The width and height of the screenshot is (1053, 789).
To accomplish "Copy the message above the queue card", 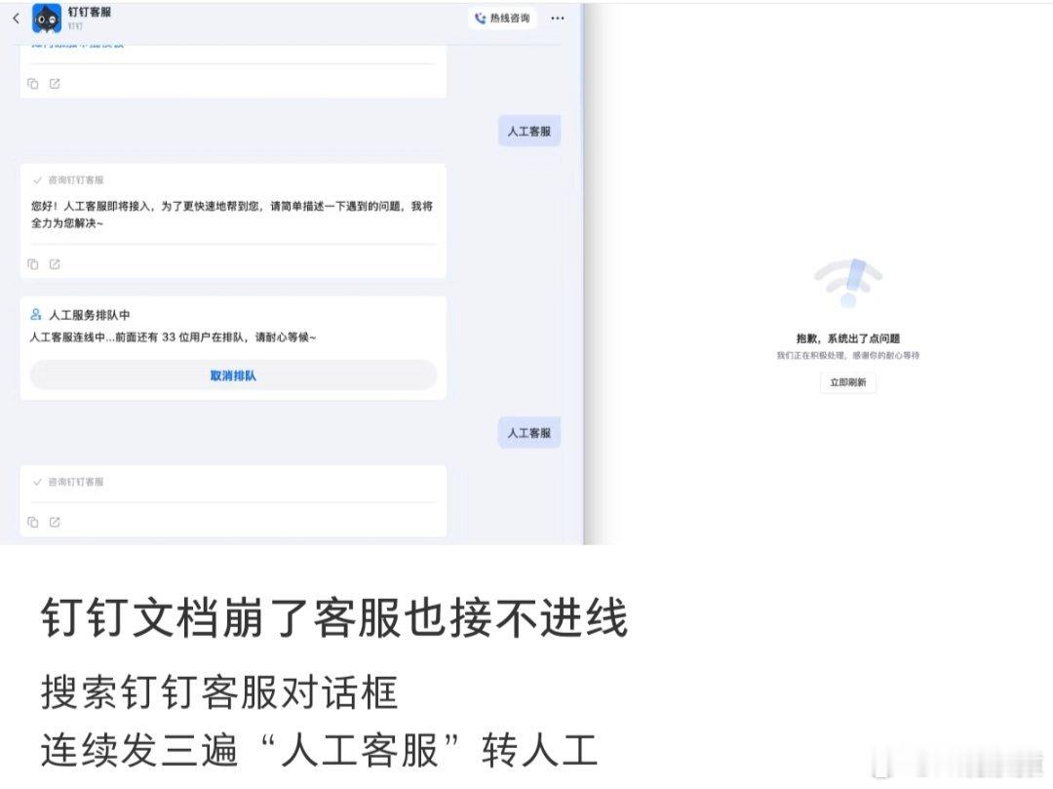I will coord(32,263).
